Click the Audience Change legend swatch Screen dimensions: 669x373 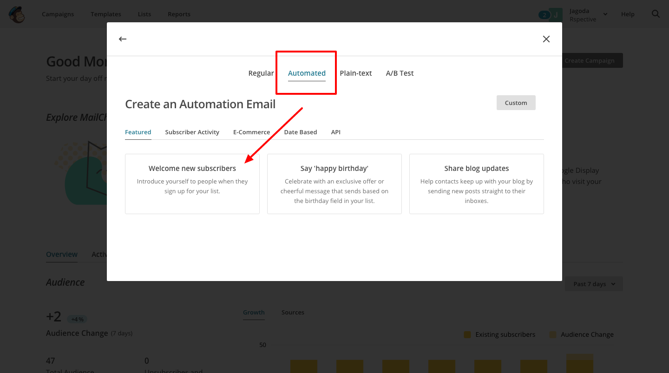[553, 334]
